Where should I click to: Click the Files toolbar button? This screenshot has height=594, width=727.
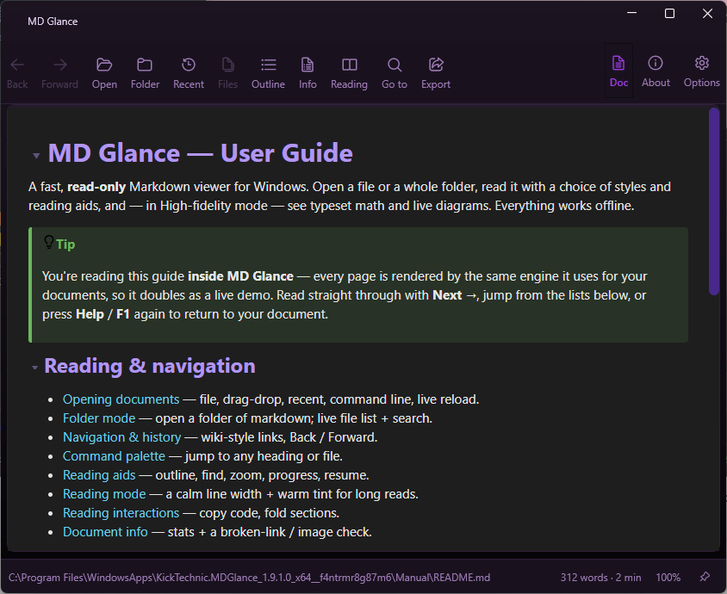coord(227,73)
